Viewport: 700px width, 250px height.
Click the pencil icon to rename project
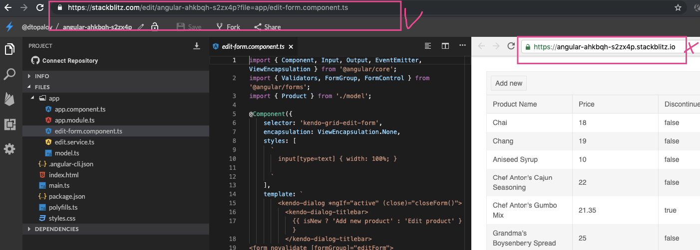tap(141, 27)
